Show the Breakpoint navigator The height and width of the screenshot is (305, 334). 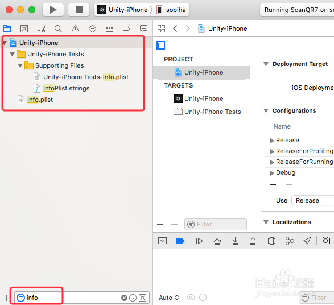click(126, 28)
